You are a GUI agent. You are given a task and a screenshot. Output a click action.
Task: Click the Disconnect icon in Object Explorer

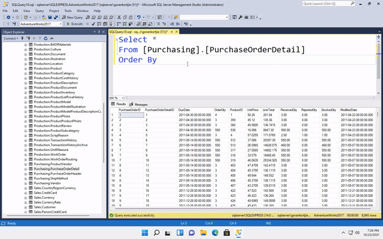click(x=28, y=38)
